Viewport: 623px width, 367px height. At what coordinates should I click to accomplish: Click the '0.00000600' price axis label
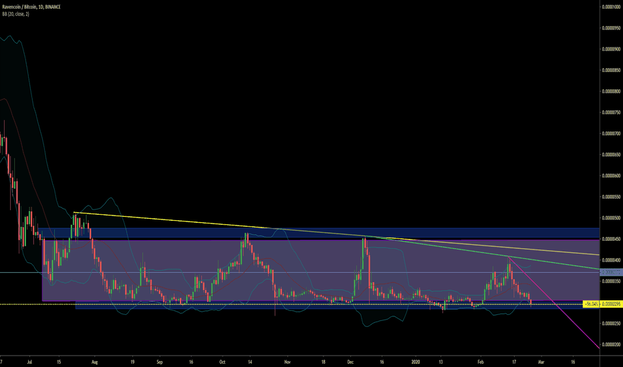[x=611, y=175]
